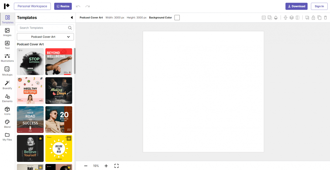Click the trash delete icon
This screenshot has height=170, width=330.
click(x=325, y=18)
